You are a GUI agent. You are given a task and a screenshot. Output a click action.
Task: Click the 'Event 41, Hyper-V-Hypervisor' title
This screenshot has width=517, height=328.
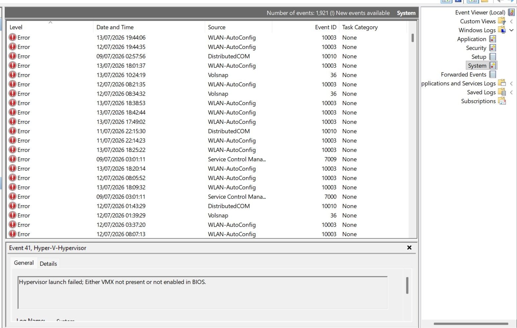47,248
